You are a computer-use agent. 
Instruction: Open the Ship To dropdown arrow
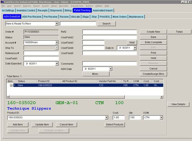click(x=57, y=48)
